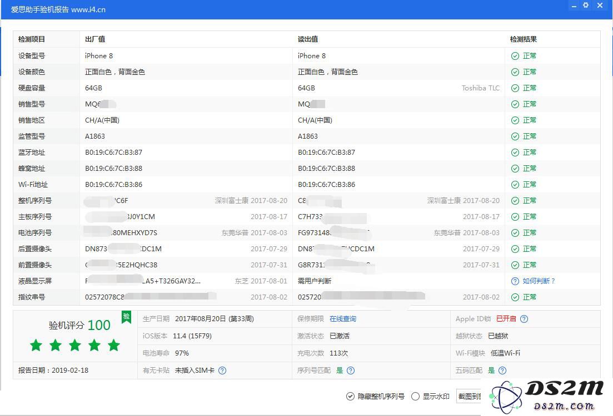The width and height of the screenshot is (613, 416).
Task: Select the 需用户判断 cell
Action: pos(315,281)
